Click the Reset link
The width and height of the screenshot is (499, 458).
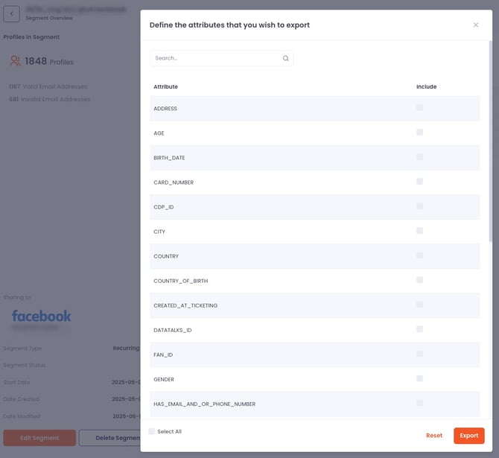pos(434,436)
